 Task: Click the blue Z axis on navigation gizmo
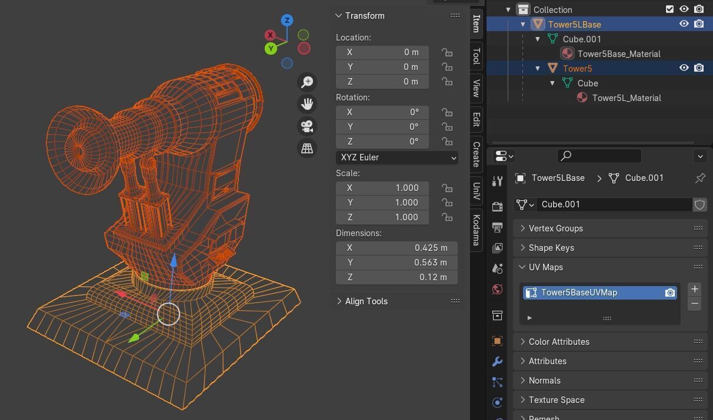click(287, 20)
